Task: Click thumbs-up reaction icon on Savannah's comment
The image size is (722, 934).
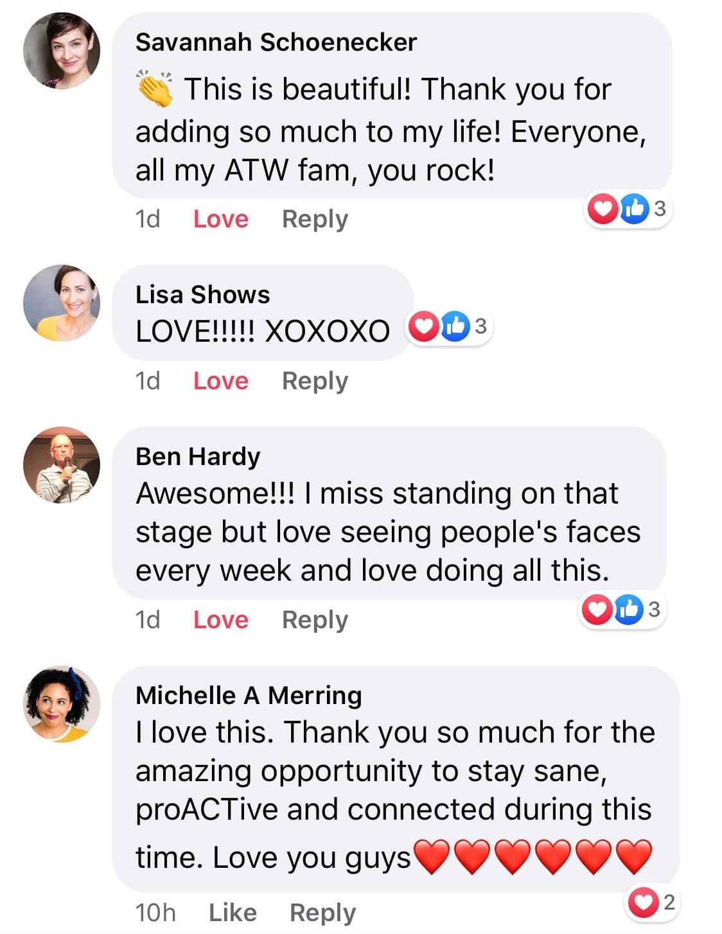Action: click(x=635, y=209)
